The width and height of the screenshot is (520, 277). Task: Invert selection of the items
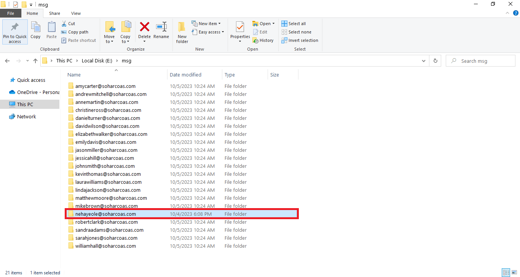pyautogui.click(x=300, y=40)
